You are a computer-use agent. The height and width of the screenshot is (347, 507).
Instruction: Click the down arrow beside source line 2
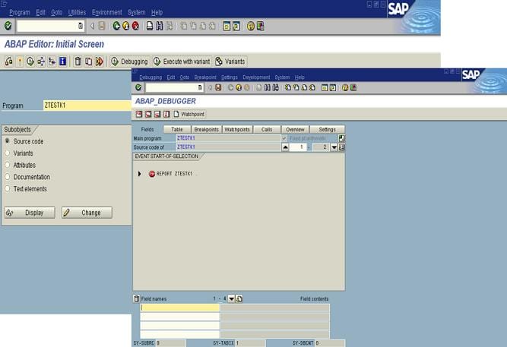[334, 147]
